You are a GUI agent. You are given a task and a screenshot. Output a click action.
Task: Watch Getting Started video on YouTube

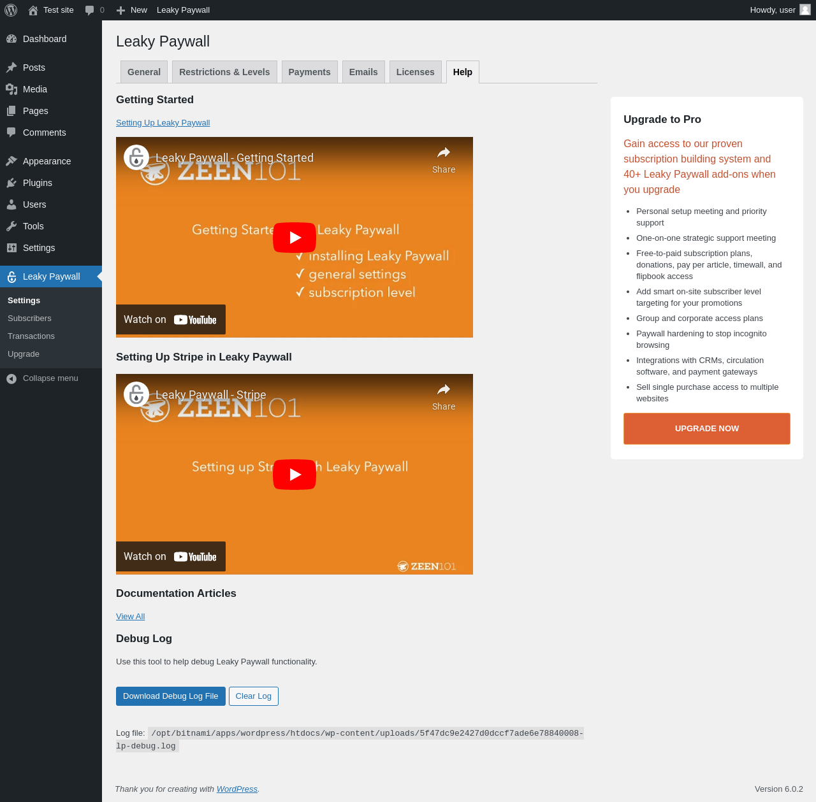click(x=171, y=320)
